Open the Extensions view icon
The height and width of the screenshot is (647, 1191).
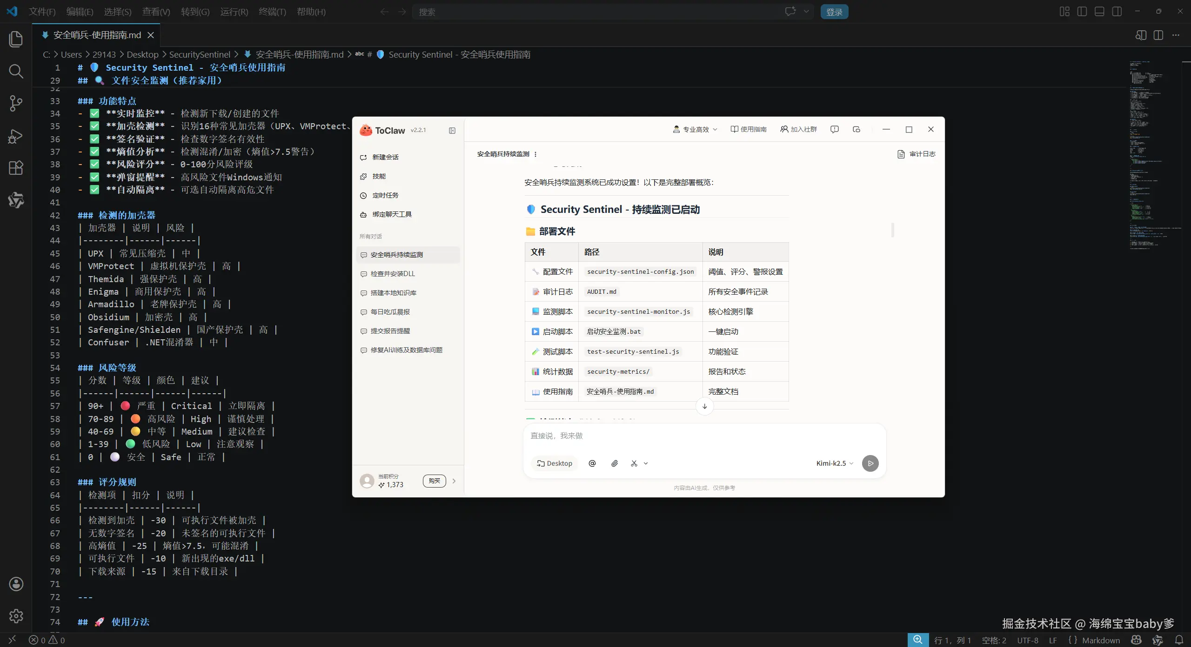coord(16,168)
